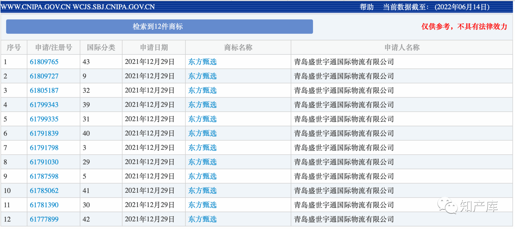Click application number 61791798
The width and height of the screenshot is (515, 229).
click(x=44, y=148)
